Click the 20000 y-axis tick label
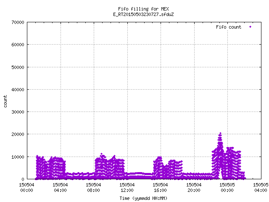 tap(18, 134)
